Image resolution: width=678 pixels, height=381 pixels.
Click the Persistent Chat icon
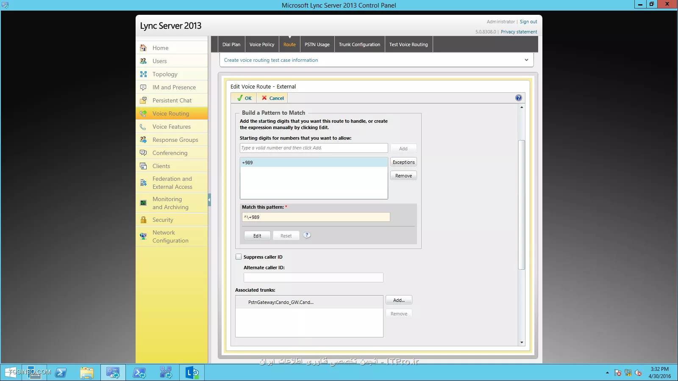pos(143,100)
